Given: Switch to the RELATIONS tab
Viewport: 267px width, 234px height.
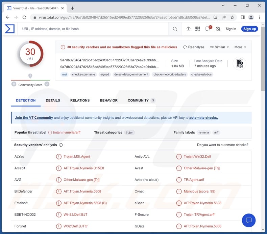Looking at the screenshot, I should 80,100.
